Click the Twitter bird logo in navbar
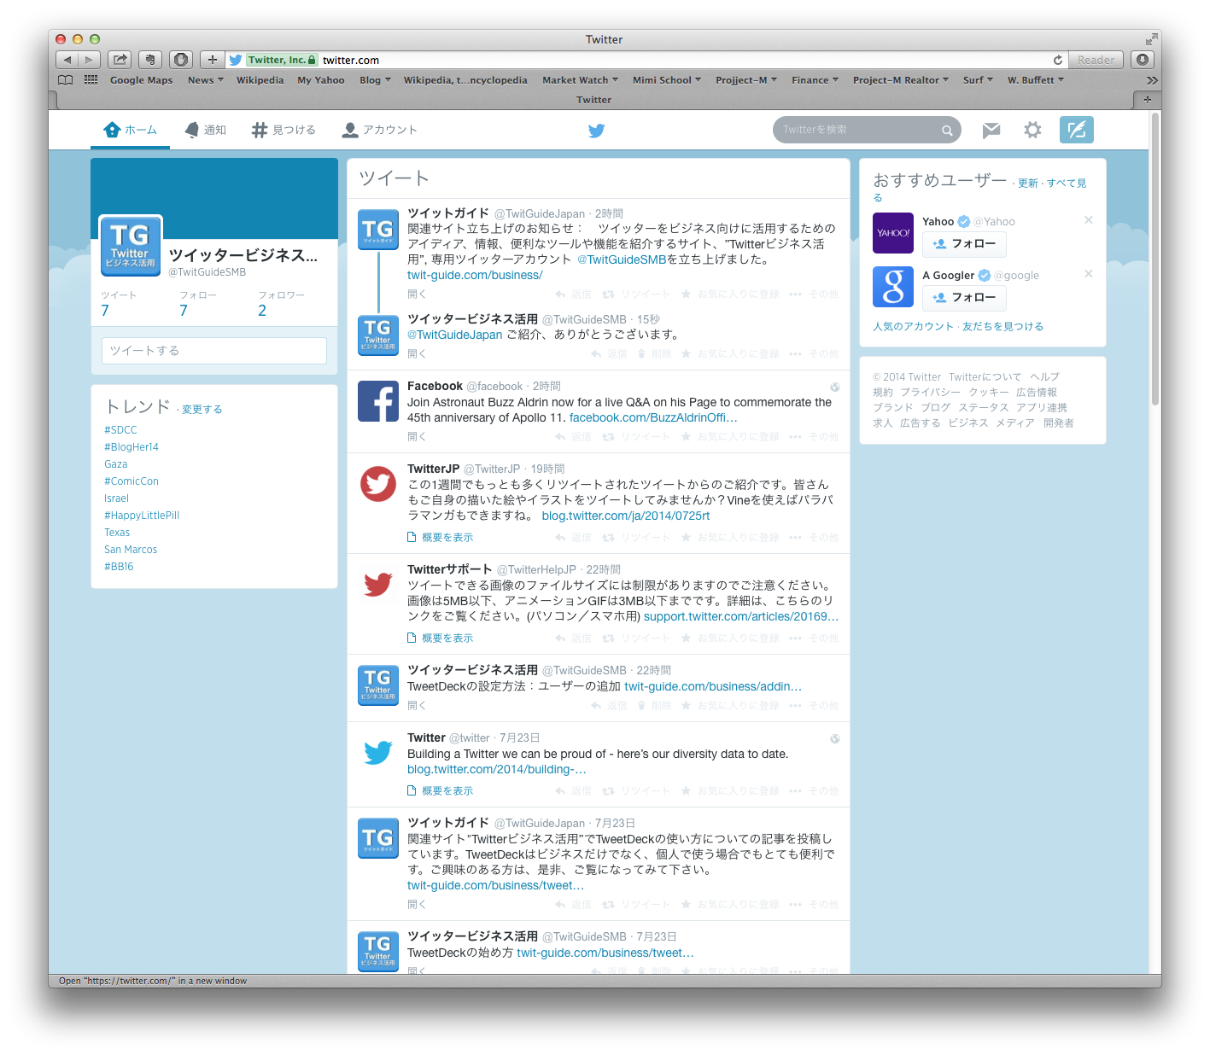 coord(596,131)
